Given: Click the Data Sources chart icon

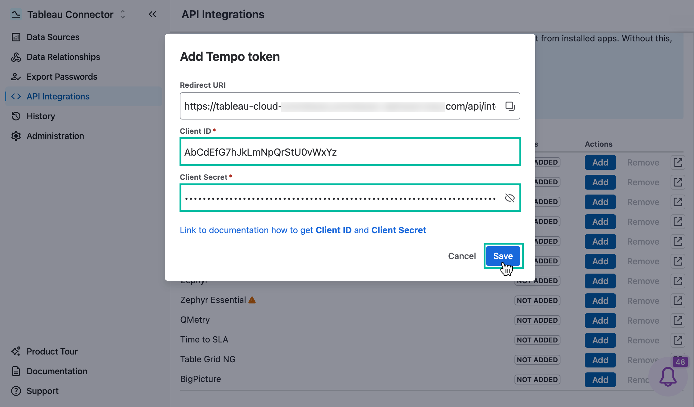Looking at the screenshot, I should (x=16, y=37).
